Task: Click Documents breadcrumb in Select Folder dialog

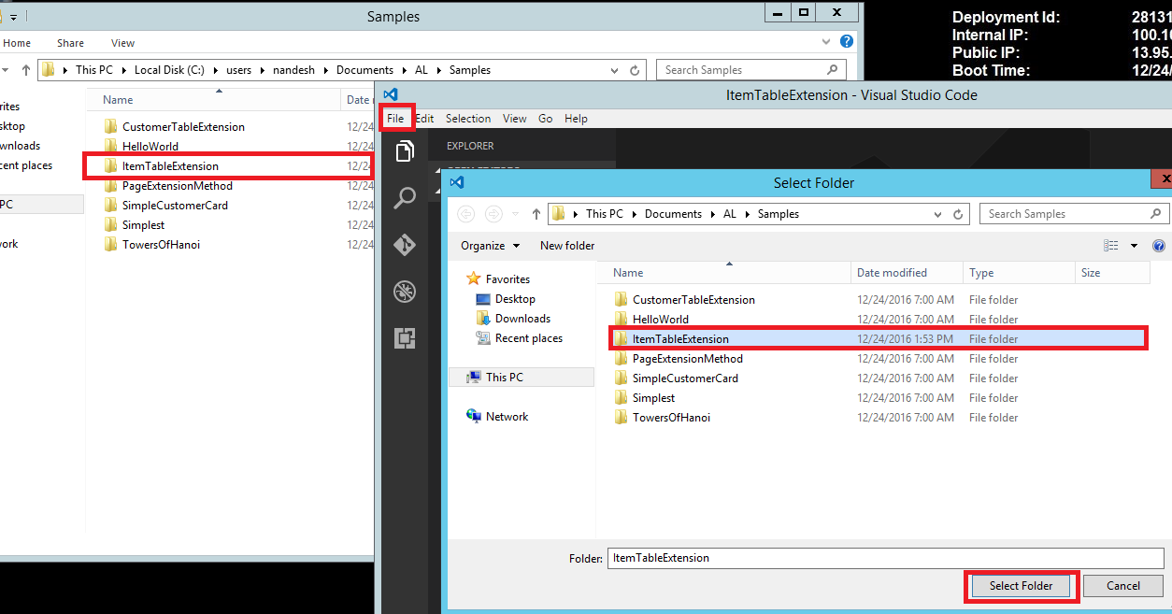Action: [673, 214]
